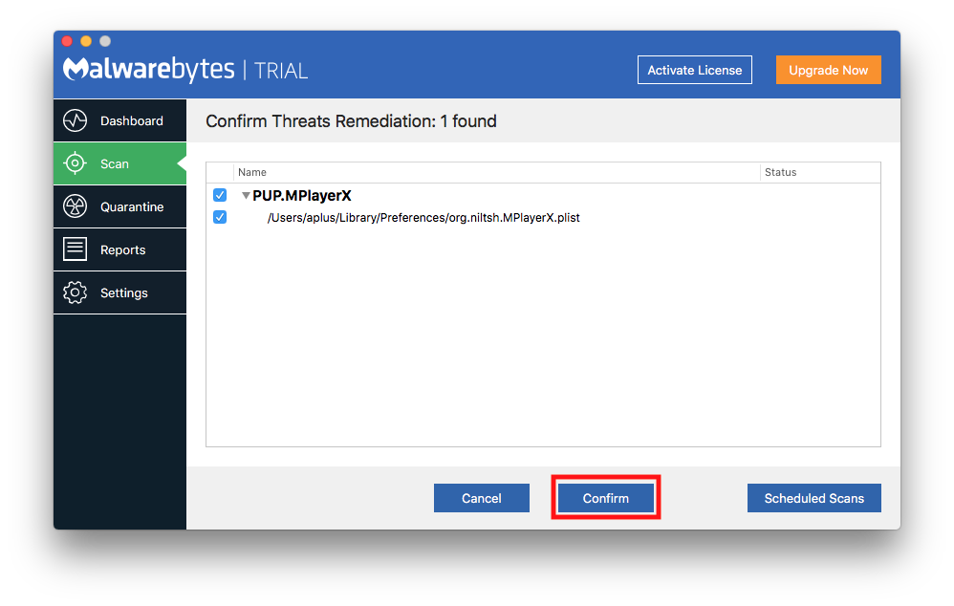
Task: Open the Dashboard section
Action: pos(119,120)
